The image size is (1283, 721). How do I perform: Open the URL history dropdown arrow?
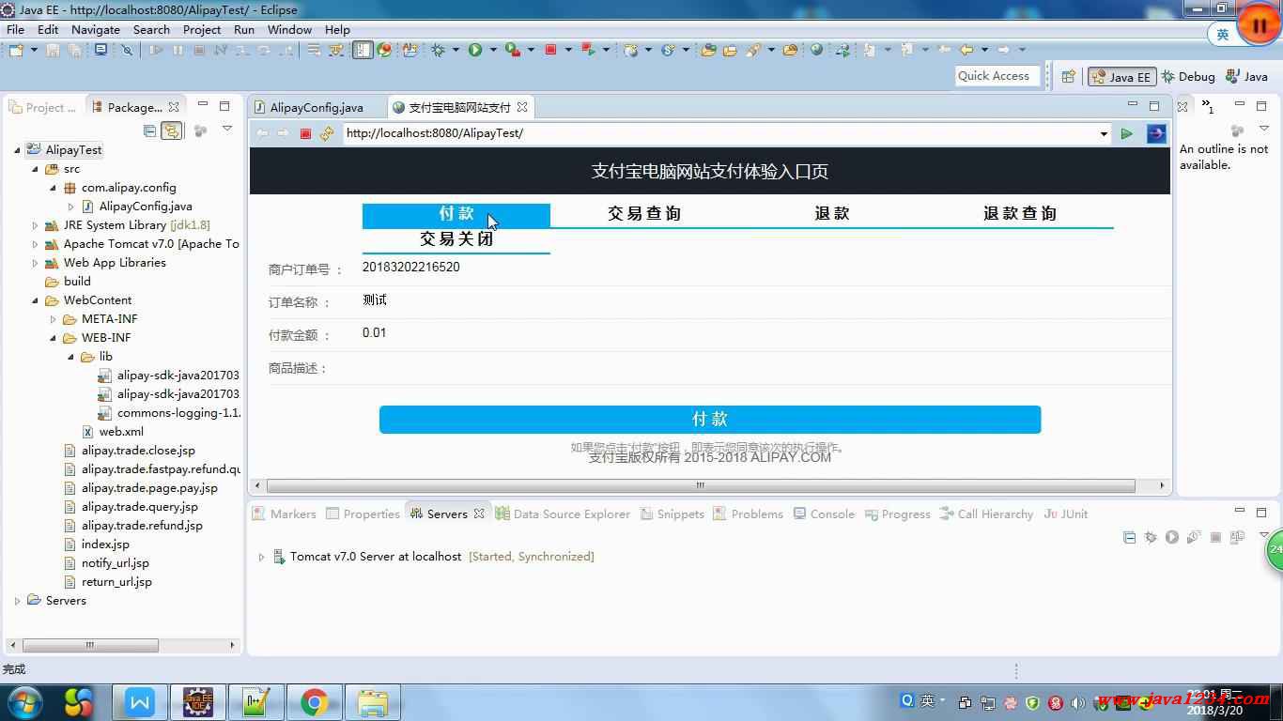coord(1104,133)
